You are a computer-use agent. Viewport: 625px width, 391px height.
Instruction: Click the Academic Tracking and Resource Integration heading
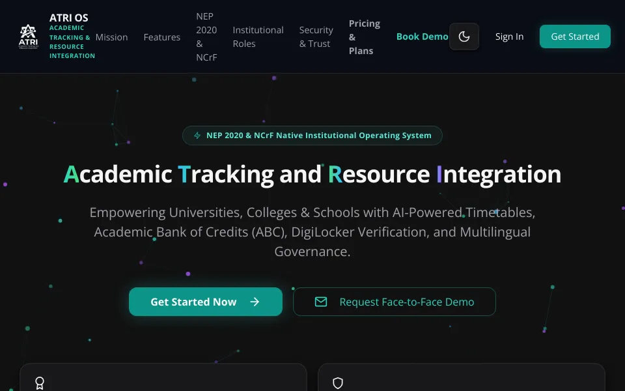click(x=312, y=175)
